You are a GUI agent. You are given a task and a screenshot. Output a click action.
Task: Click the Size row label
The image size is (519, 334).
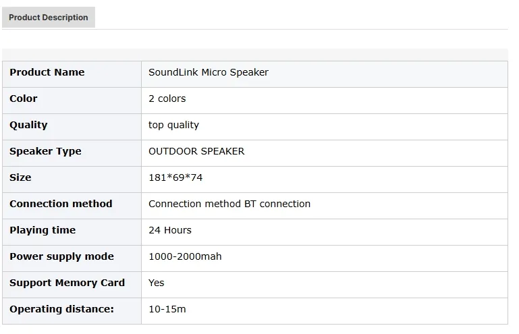(20, 177)
